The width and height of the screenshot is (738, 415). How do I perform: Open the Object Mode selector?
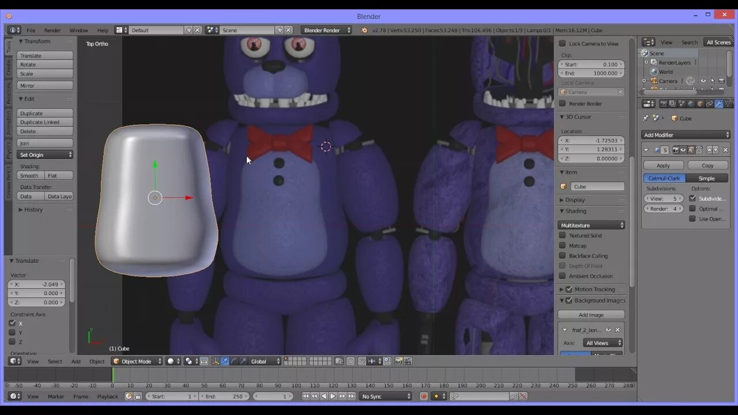click(137, 361)
